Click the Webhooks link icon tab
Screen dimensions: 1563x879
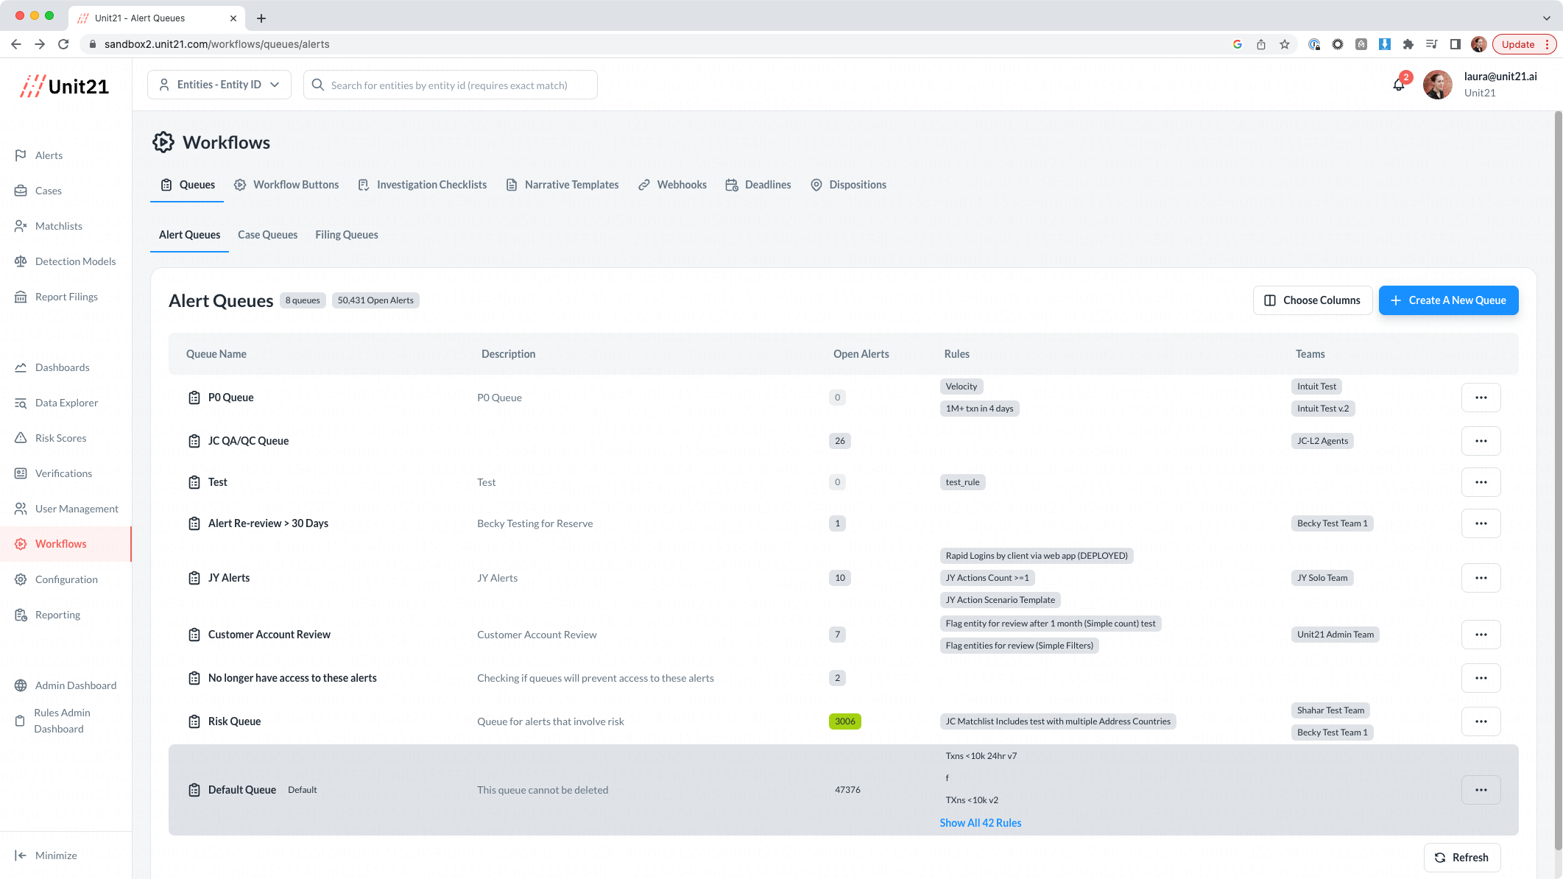point(644,185)
